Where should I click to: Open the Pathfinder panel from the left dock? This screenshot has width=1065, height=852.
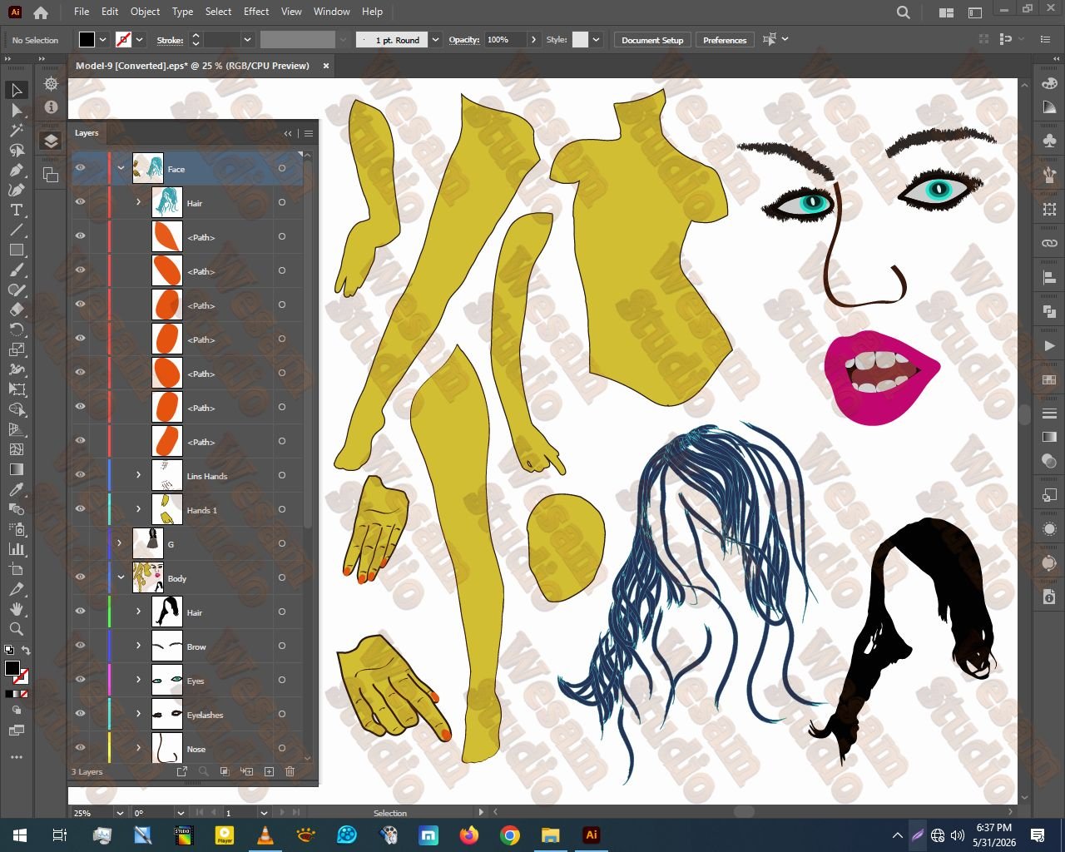click(x=51, y=175)
